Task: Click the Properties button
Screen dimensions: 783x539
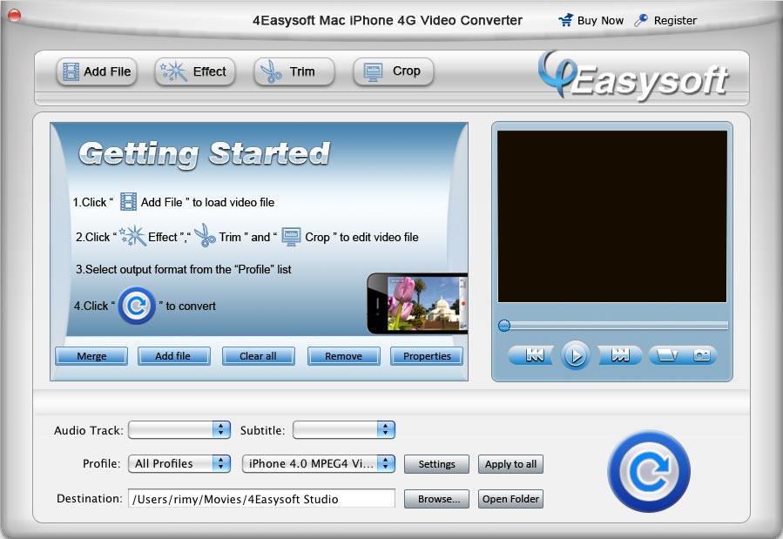Action: tap(427, 356)
